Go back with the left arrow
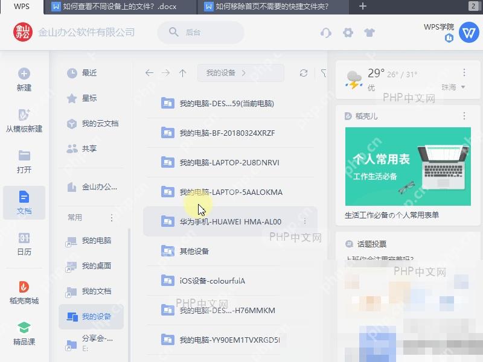 (x=149, y=73)
